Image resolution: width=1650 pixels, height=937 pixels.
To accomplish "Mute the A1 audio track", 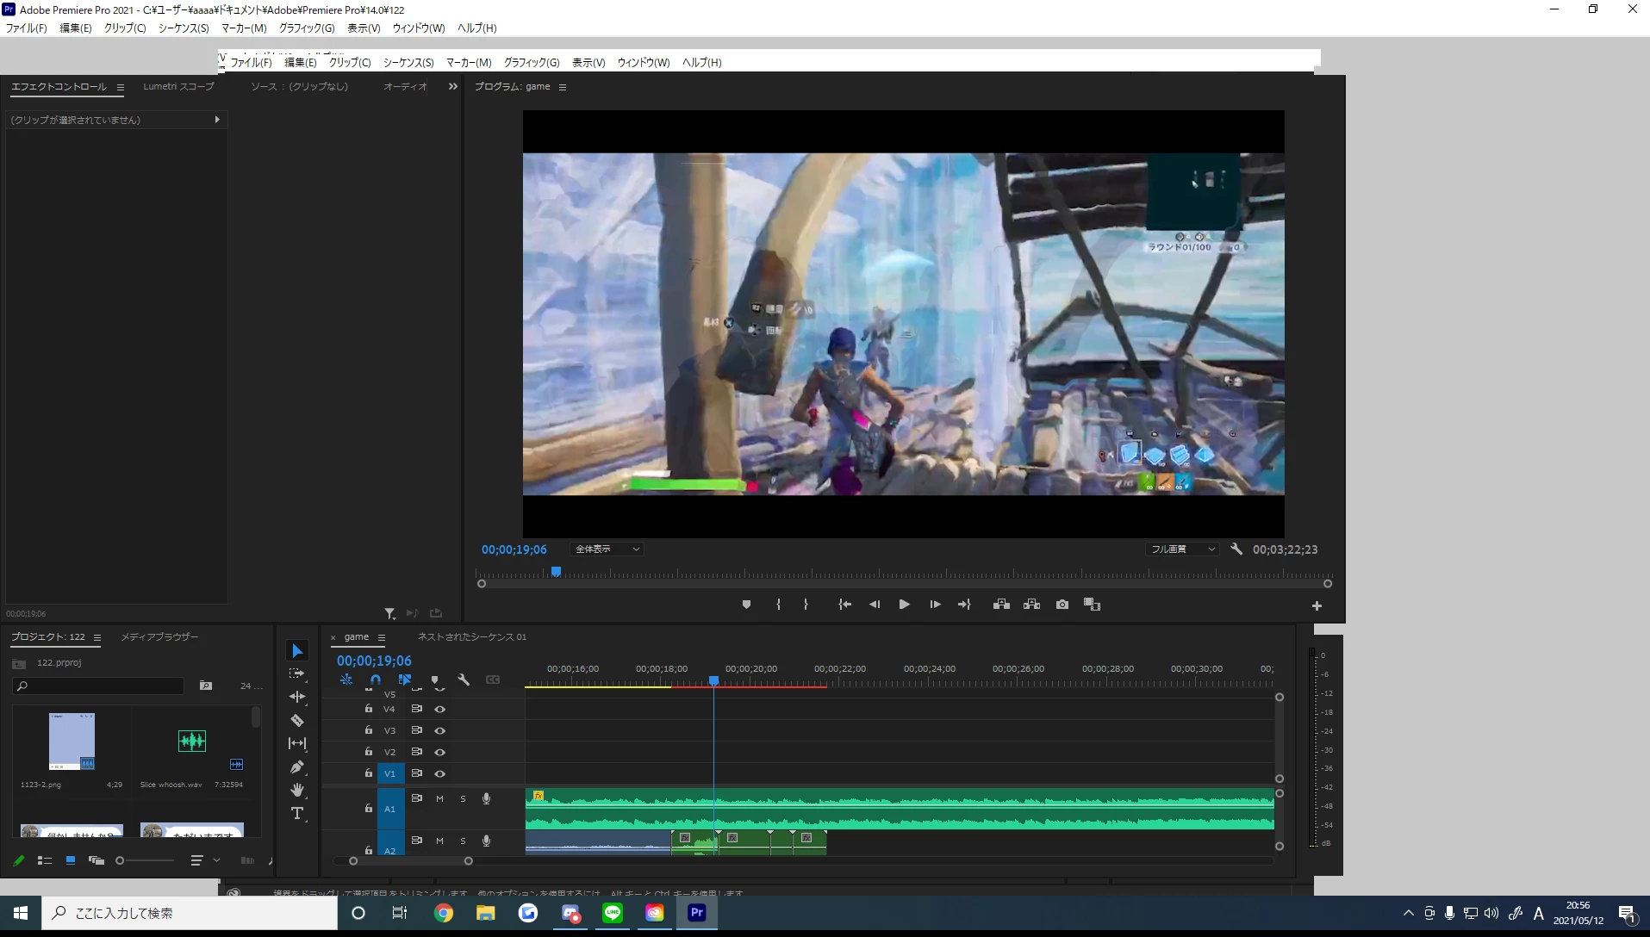I will point(439,799).
